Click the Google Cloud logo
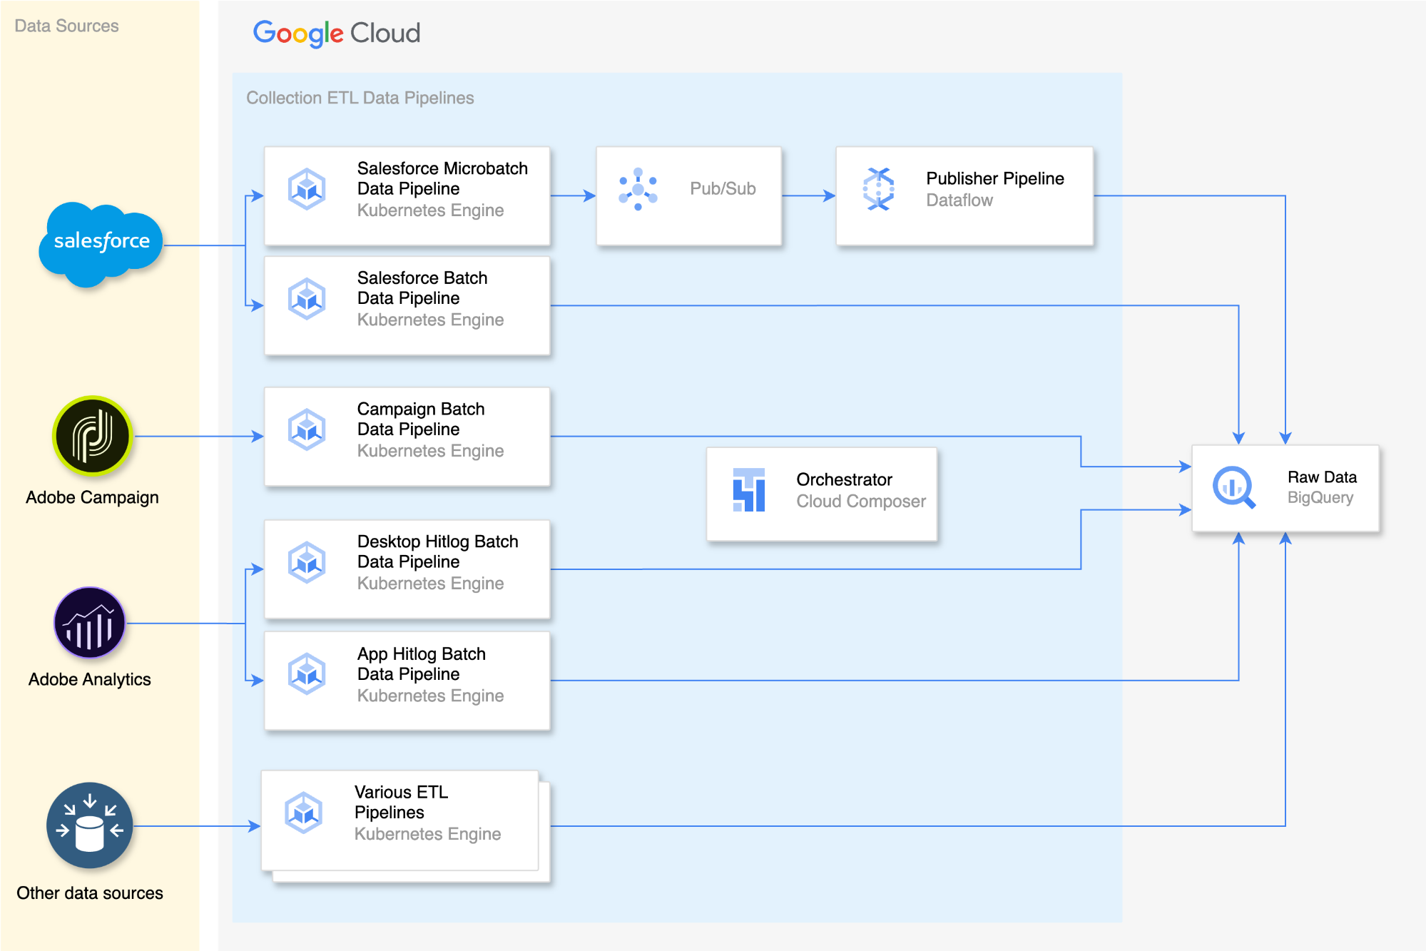This screenshot has width=1426, height=951. click(x=337, y=33)
